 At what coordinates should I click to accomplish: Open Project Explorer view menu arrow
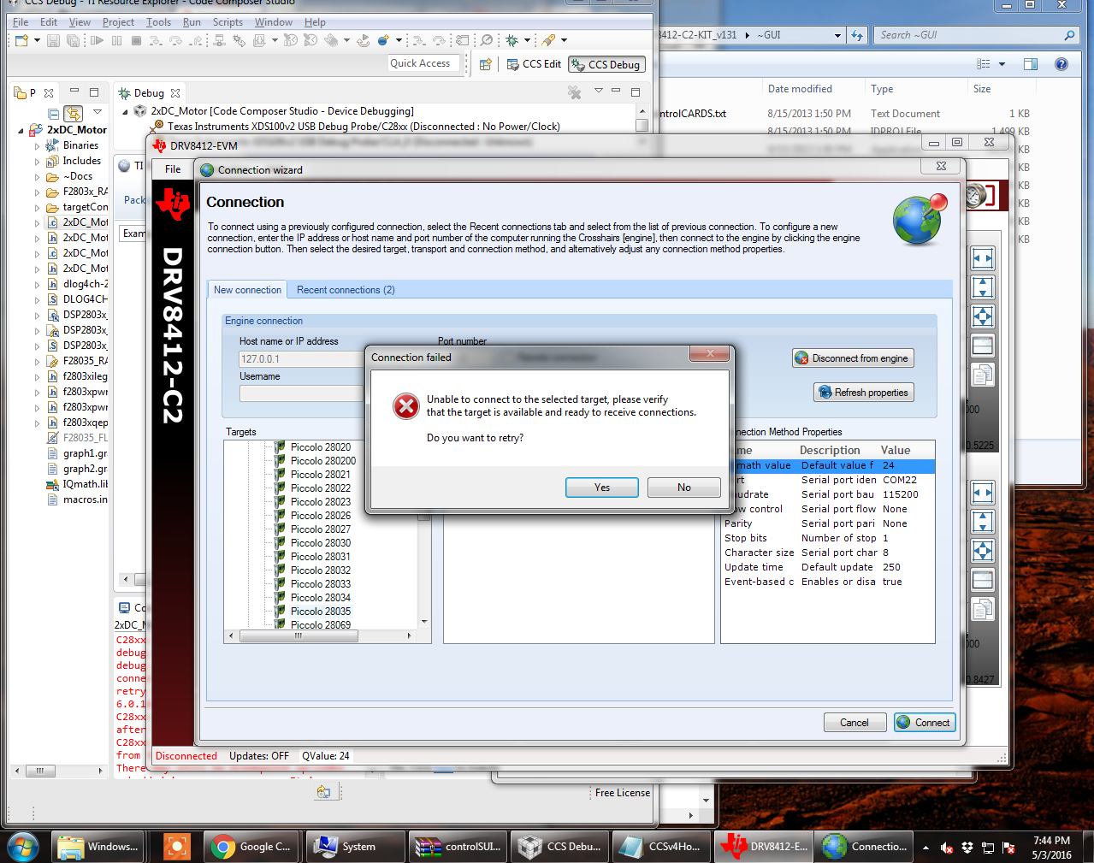[98, 112]
